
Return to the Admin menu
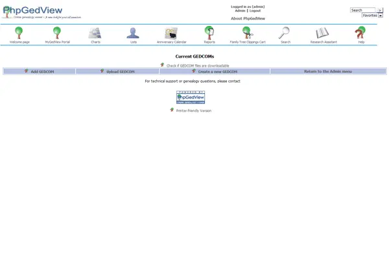pyautogui.click(x=328, y=71)
